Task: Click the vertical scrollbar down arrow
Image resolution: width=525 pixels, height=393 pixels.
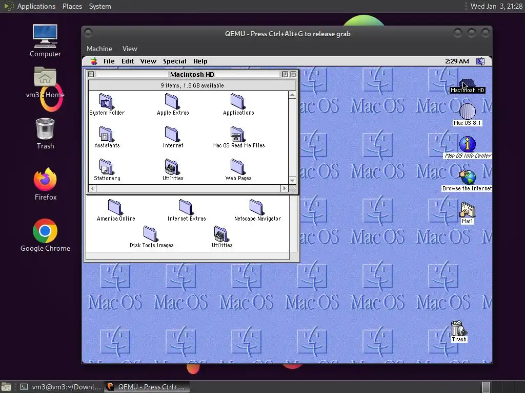Action: click(292, 181)
